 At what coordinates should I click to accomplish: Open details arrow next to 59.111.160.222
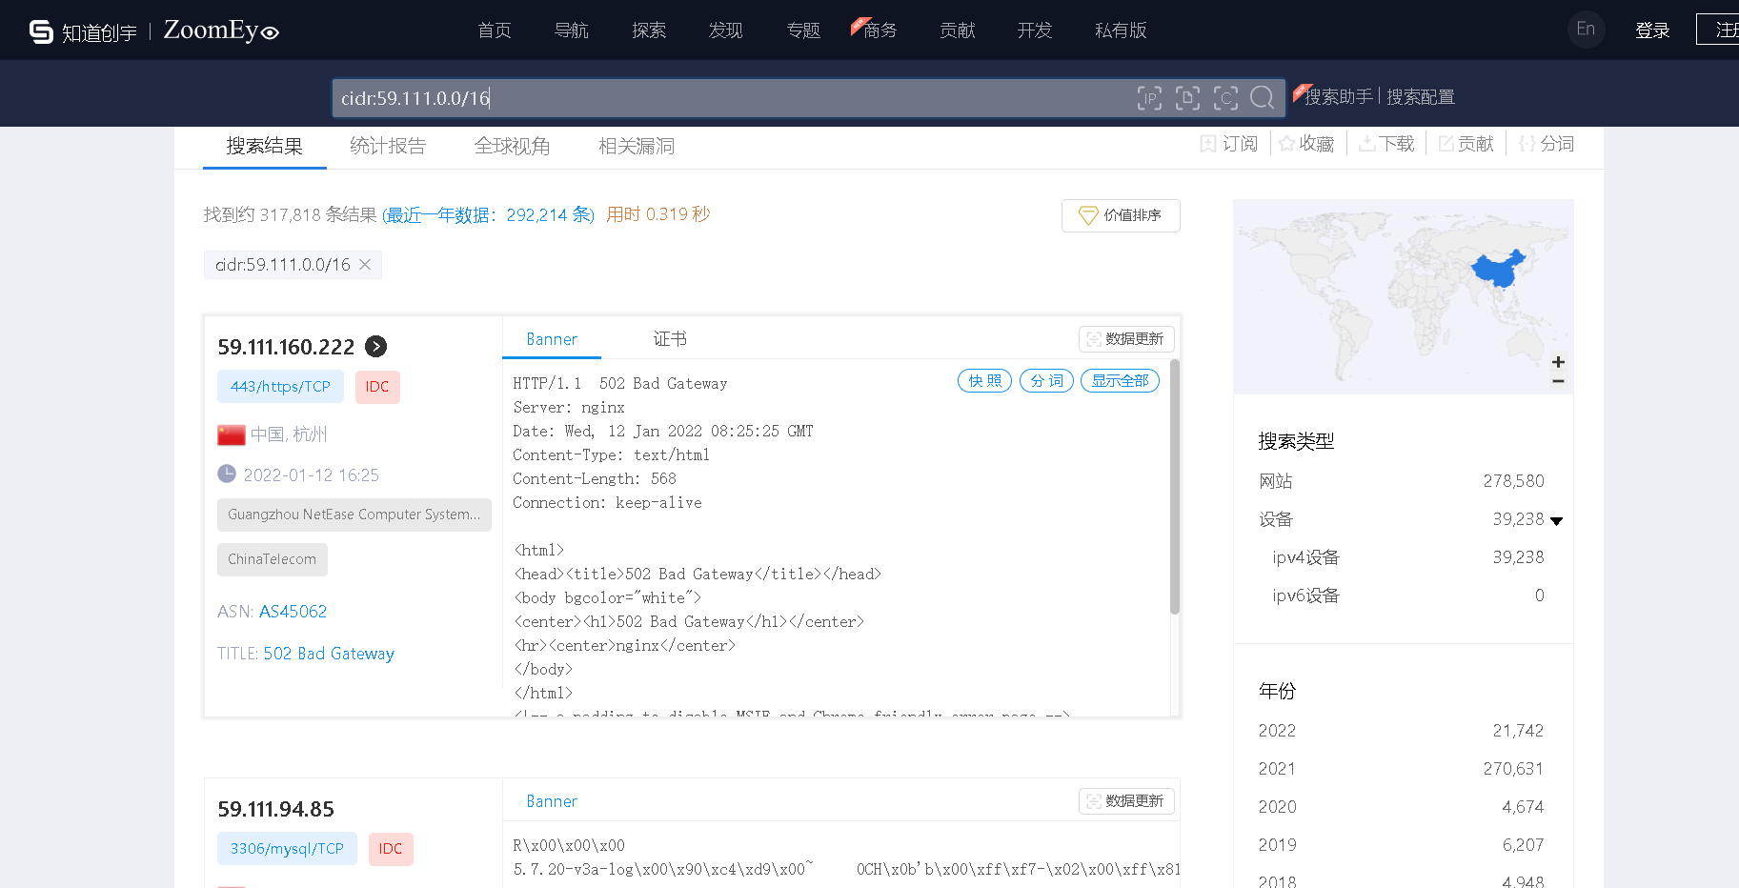[x=376, y=347]
